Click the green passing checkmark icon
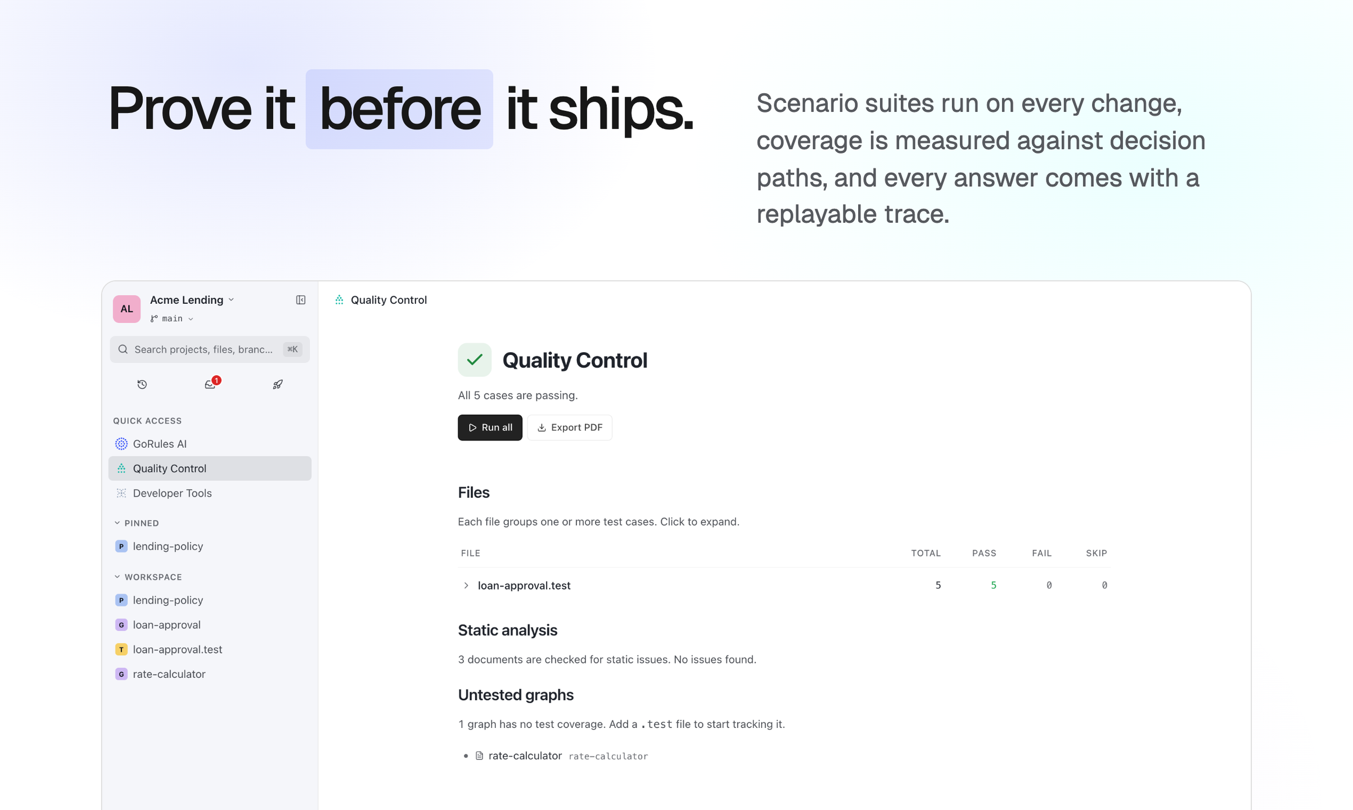The image size is (1353, 810). 475,359
